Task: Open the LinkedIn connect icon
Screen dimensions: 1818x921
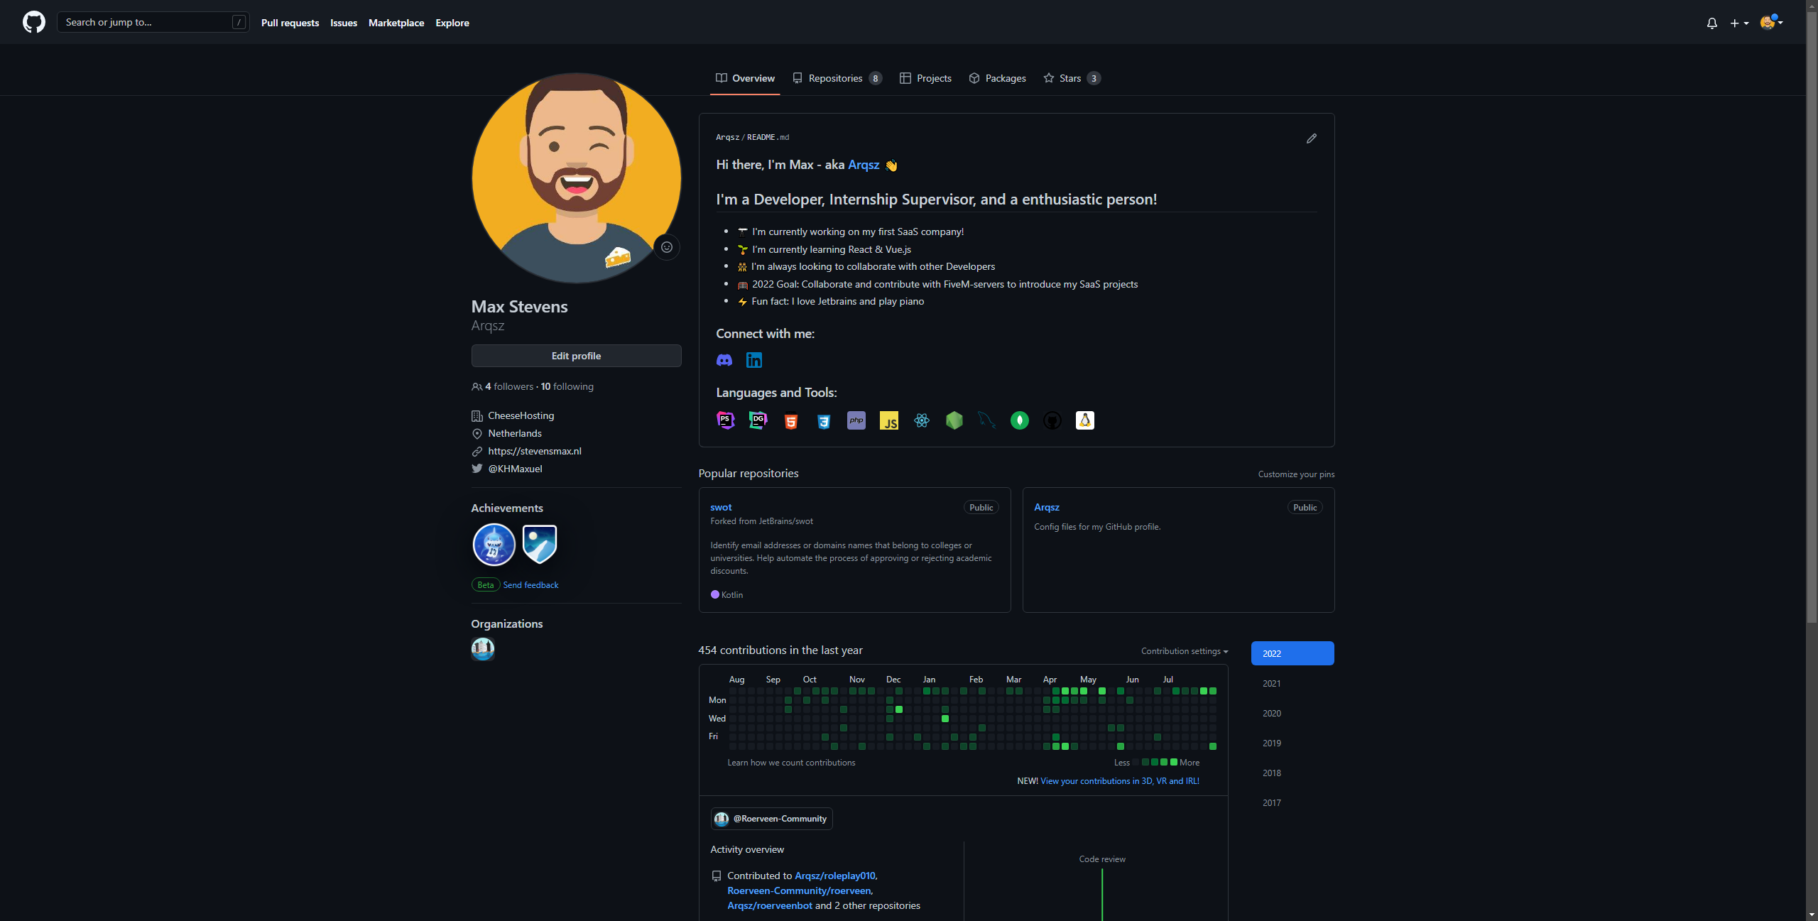Action: [x=753, y=360]
